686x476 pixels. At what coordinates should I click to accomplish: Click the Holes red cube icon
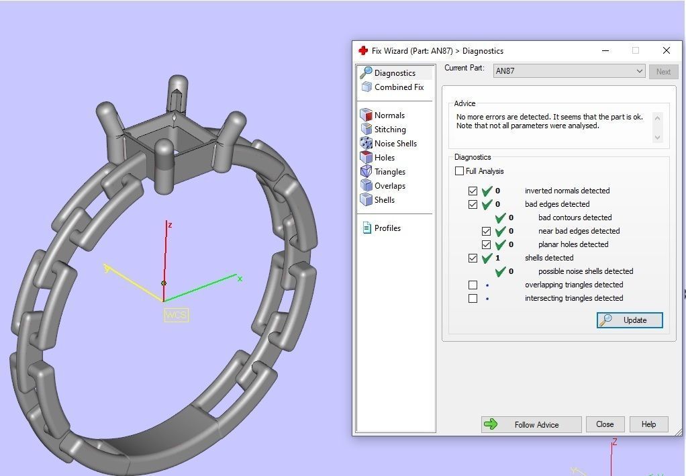[x=366, y=158]
